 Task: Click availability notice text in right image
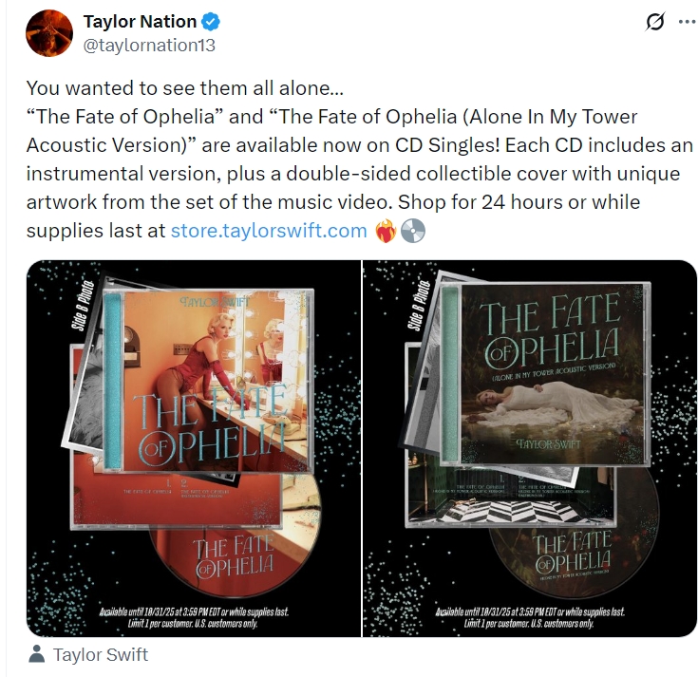[x=530, y=617]
